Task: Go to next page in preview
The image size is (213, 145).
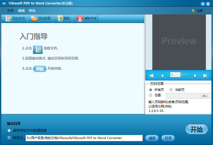Action: click(195, 76)
